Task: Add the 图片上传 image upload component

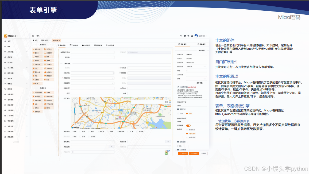Action: pos(37,72)
